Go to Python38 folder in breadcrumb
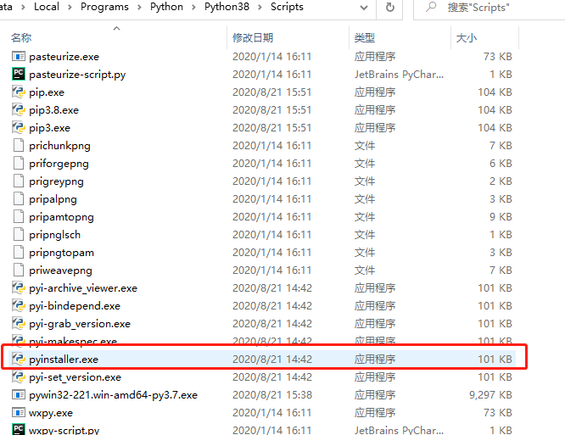The image size is (565, 435). [x=227, y=7]
